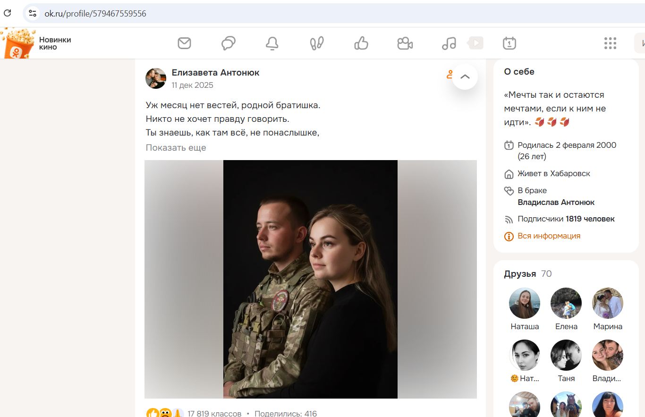Click the name label Марина
Image resolution: width=645 pixels, height=417 pixels.
tap(608, 327)
